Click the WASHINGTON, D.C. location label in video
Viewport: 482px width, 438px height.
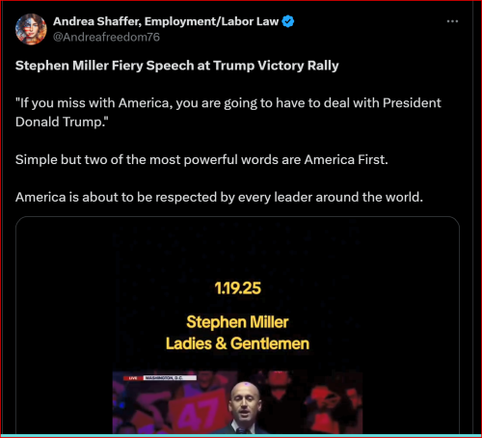(x=170, y=378)
